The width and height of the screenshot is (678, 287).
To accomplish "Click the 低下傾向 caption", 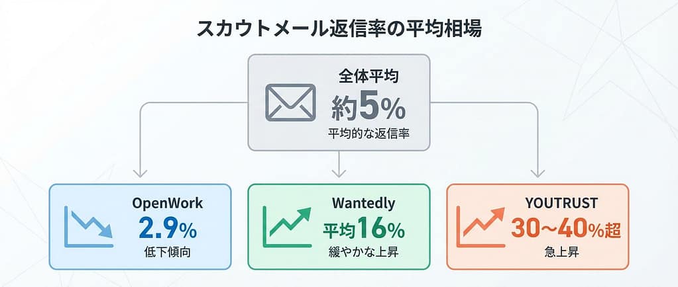I will pos(167,253).
